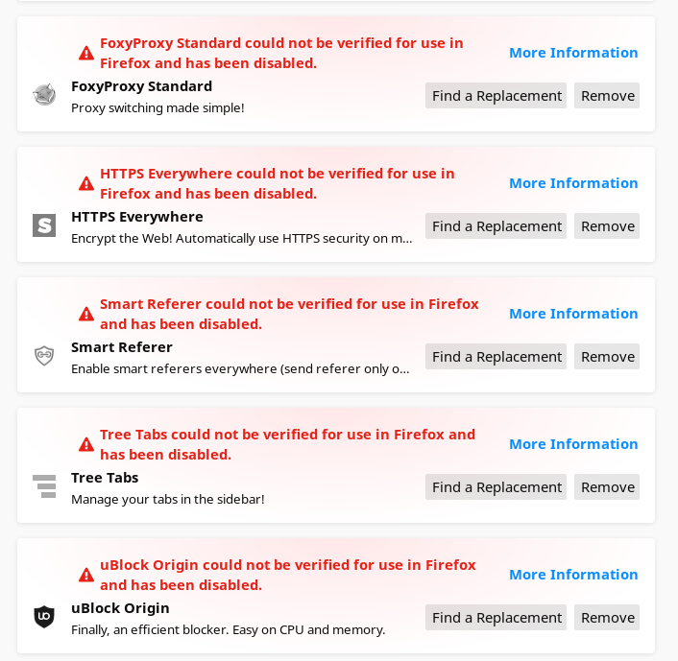Click the uBlock Origin shield icon
Image resolution: width=678 pixels, height=661 pixels.
[44, 617]
